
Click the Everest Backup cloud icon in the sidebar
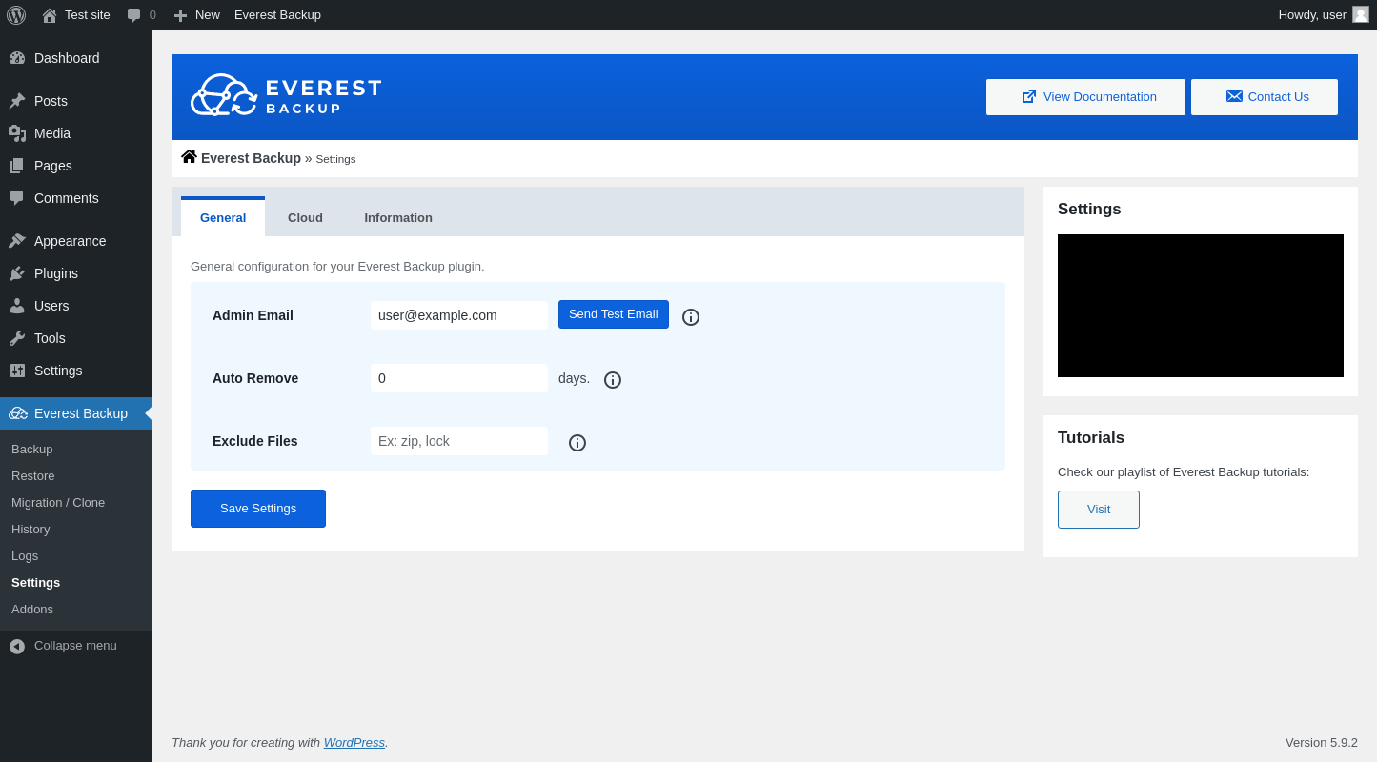click(x=18, y=413)
